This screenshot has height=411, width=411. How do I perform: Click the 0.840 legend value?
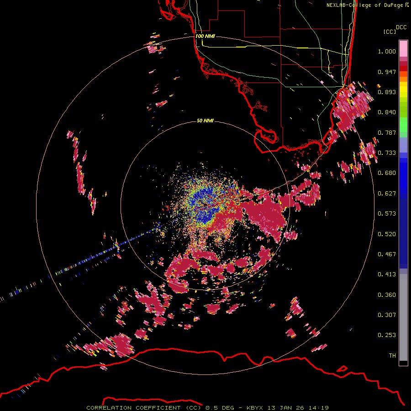pyautogui.click(x=387, y=112)
